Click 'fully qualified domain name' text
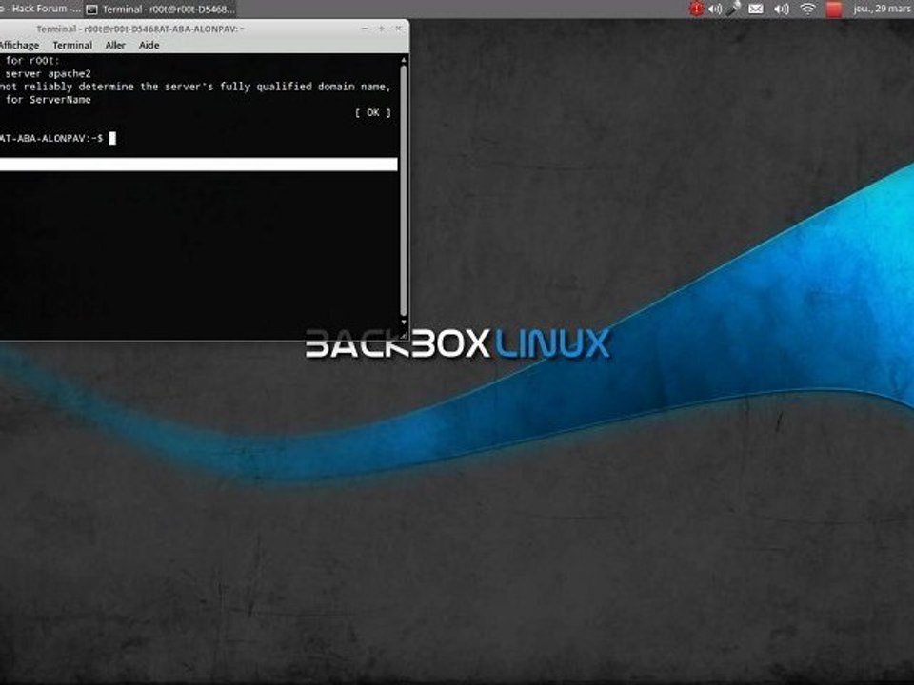Viewport: 914px width, 685px height. (x=303, y=87)
